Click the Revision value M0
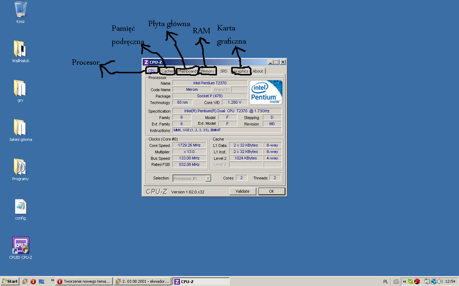The width and height of the screenshot is (459, 286). (272, 124)
